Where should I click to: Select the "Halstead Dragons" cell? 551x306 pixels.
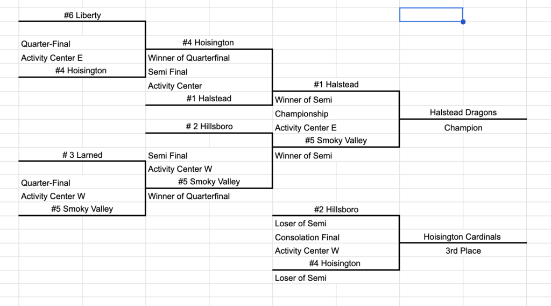point(463,113)
